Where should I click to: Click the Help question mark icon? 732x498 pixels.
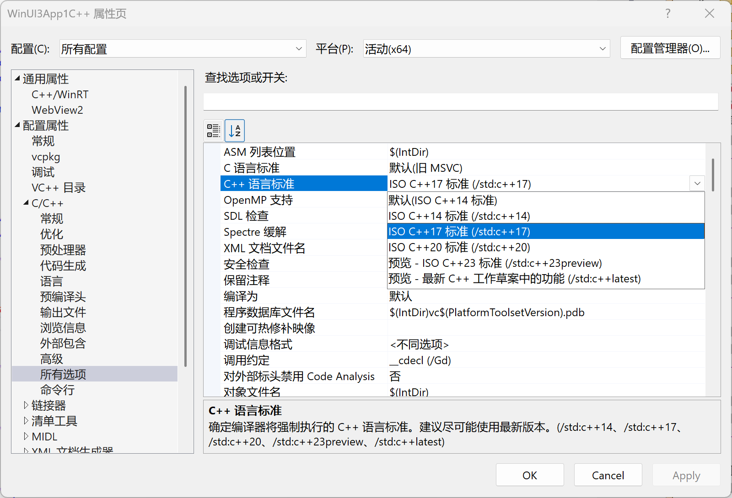[x=667, y=14]
